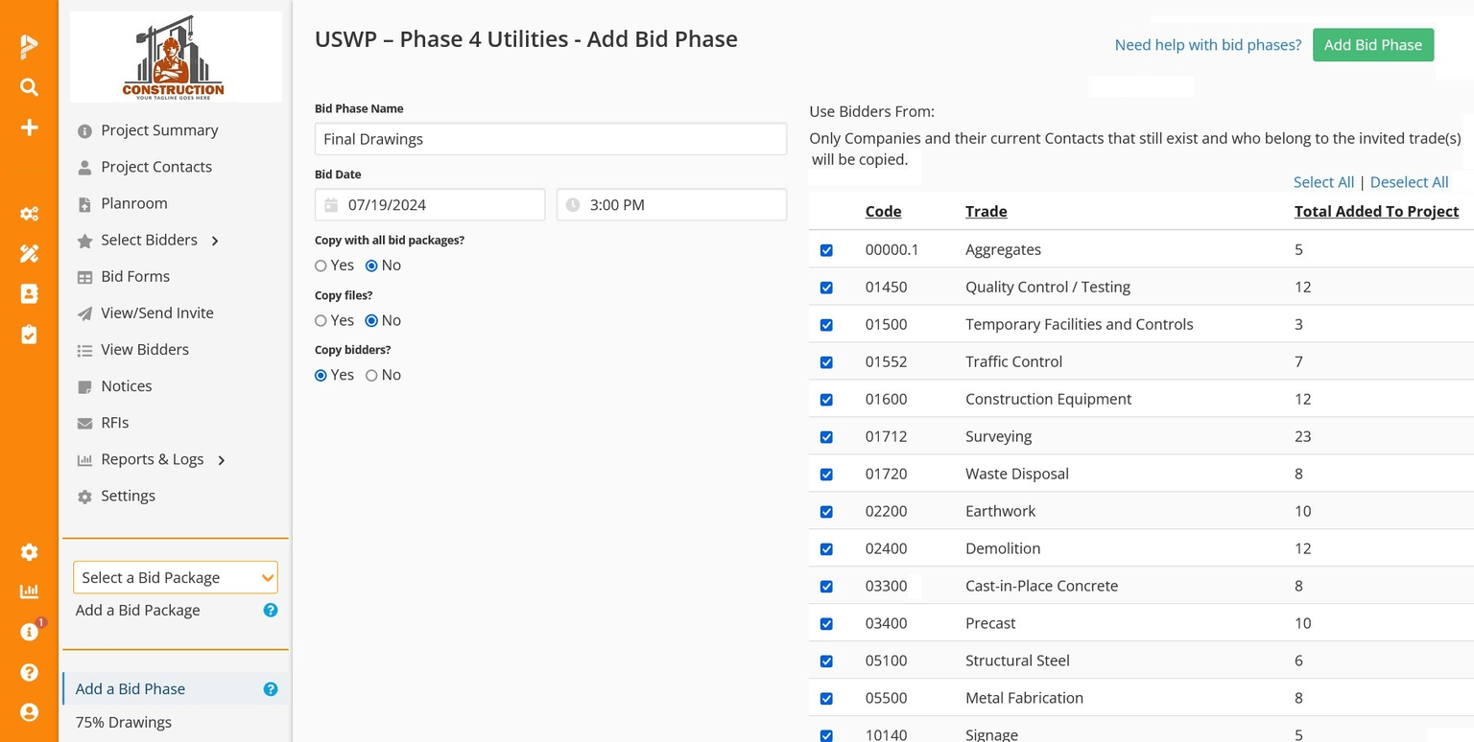Open Project Summary page

[x=159, y=130]
